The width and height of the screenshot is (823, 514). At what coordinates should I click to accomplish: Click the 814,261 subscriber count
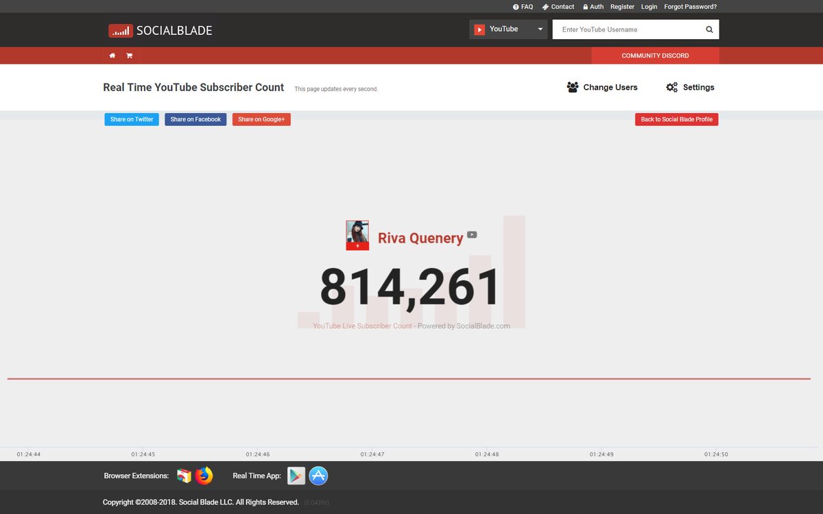pyautogui.click(x=410, y=287)
